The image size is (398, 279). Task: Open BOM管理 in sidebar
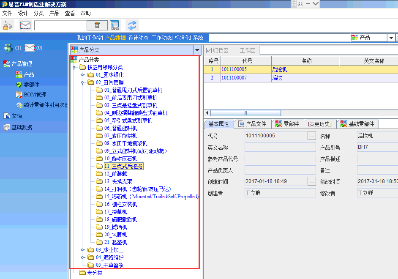31,95
